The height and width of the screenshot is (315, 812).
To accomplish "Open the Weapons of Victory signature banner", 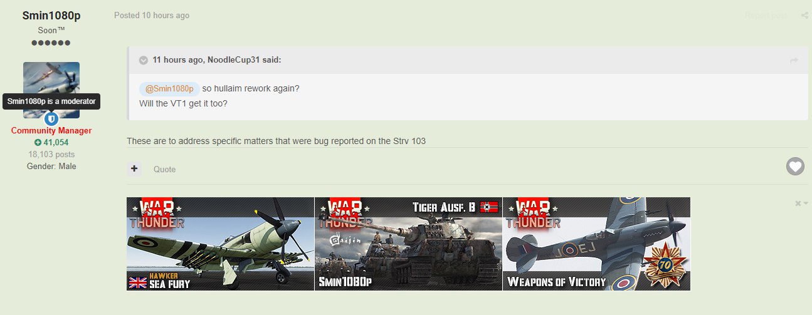I will click(596, 244).
